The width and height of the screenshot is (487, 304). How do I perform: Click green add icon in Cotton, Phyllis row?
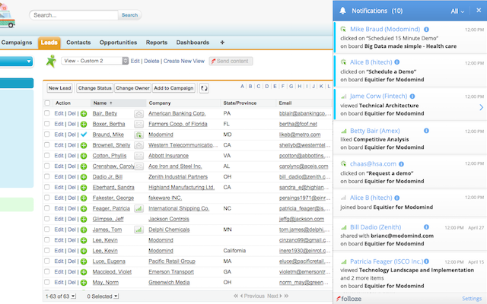point(84,156)
